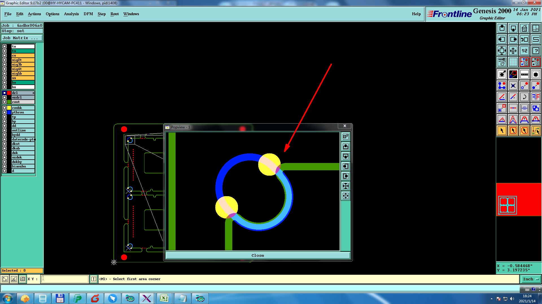Click the X Y coordinate input field

65,279
